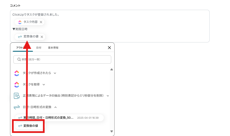230x136 pixels.
Task: Click the ▼期限日時 text in comment
Action: [20, 29]
